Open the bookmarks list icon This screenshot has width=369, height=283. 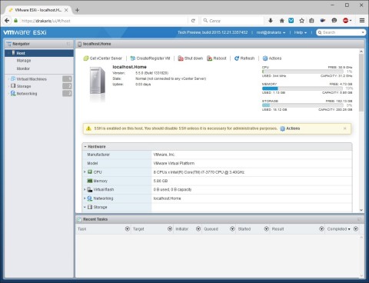[x=311, y=21]
